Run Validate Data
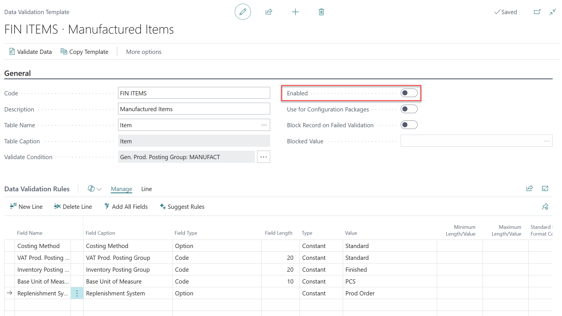562x316 pixels. point(30,52)
